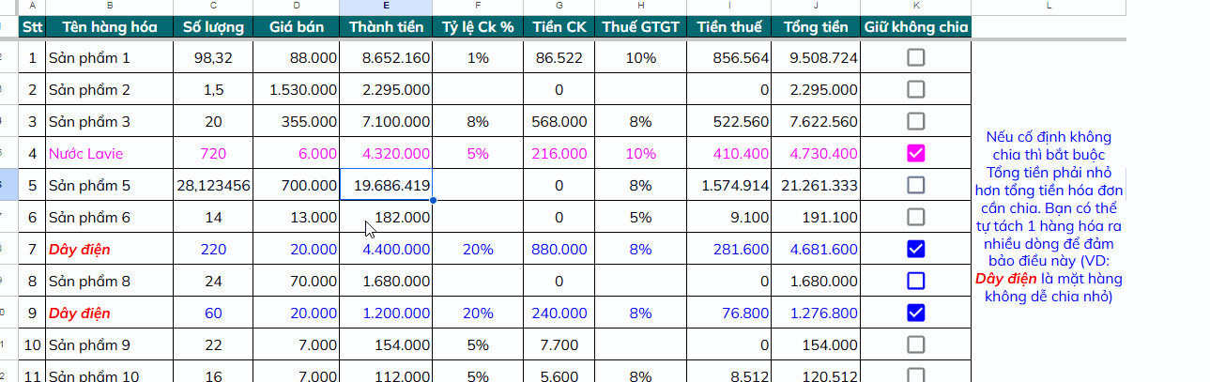Enable the checkbox for Sản phẩm 5
The image size is (1210, 382).
tap(916, 186)
